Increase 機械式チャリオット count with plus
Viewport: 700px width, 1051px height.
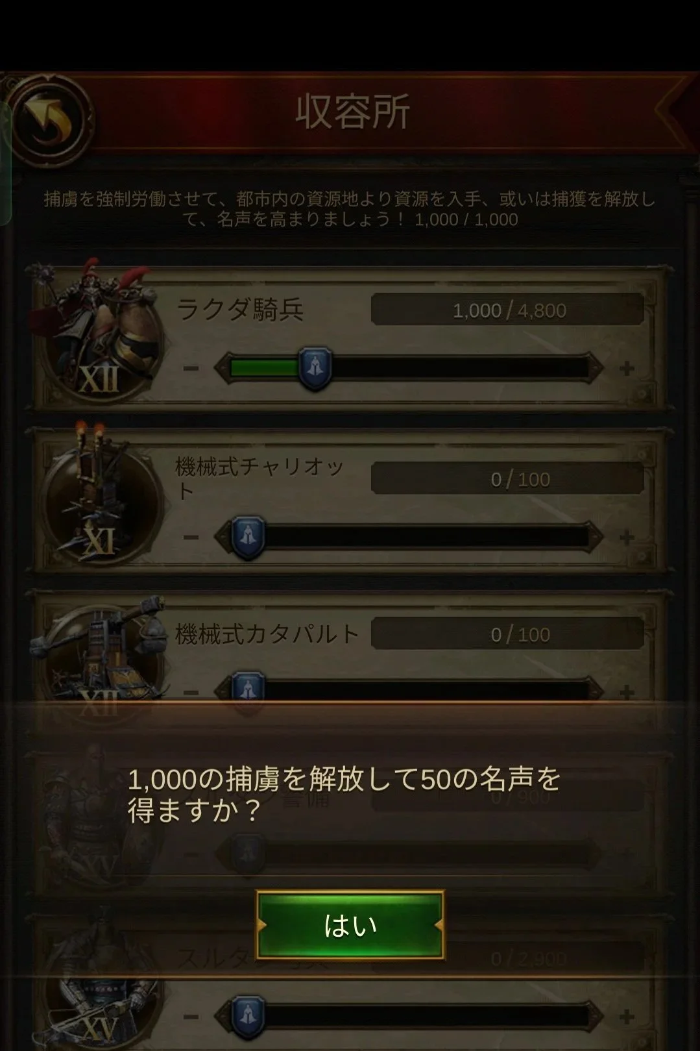626,538
